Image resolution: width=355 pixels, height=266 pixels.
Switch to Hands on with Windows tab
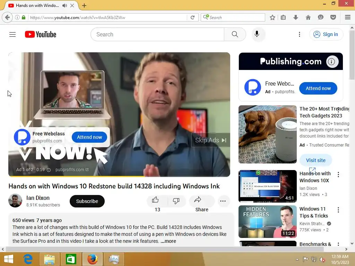(x=37, y=6)
